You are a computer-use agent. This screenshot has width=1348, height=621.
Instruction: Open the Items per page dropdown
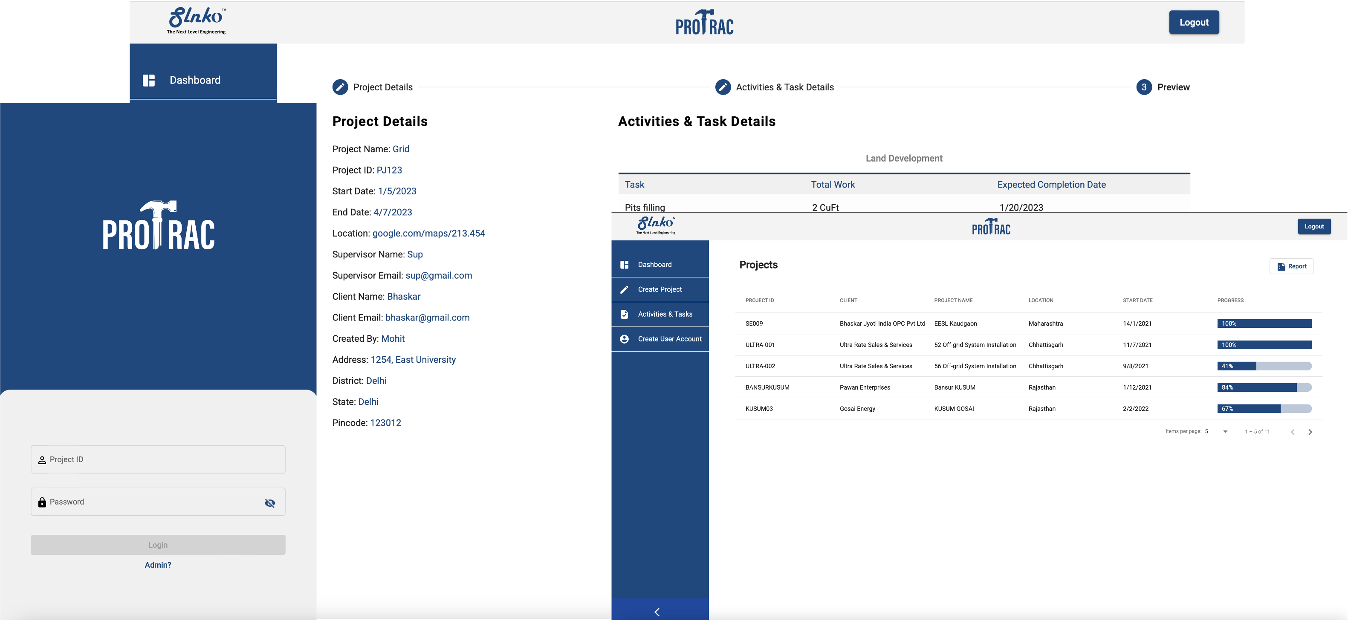(1217, 432)
